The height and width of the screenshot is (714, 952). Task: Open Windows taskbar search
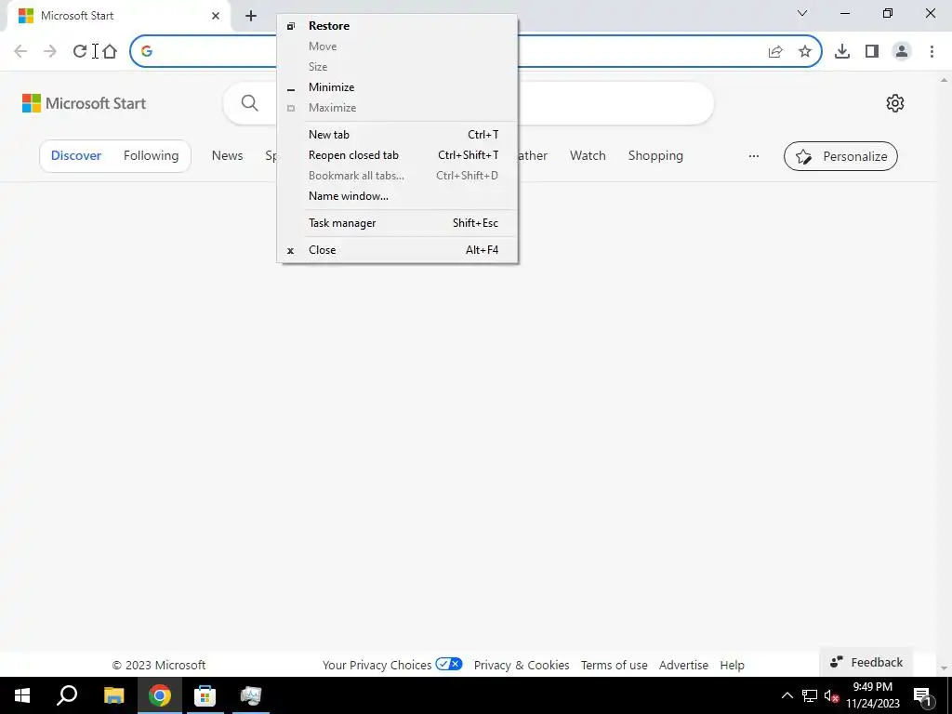(67, 695)
